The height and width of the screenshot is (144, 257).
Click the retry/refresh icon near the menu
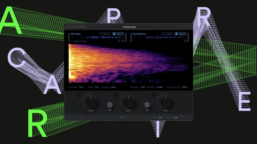tap(184, 26)
